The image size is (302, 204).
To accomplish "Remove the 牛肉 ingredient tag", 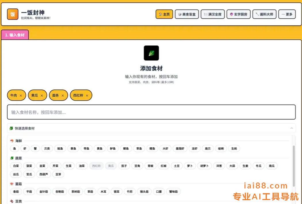I will 21,95.
